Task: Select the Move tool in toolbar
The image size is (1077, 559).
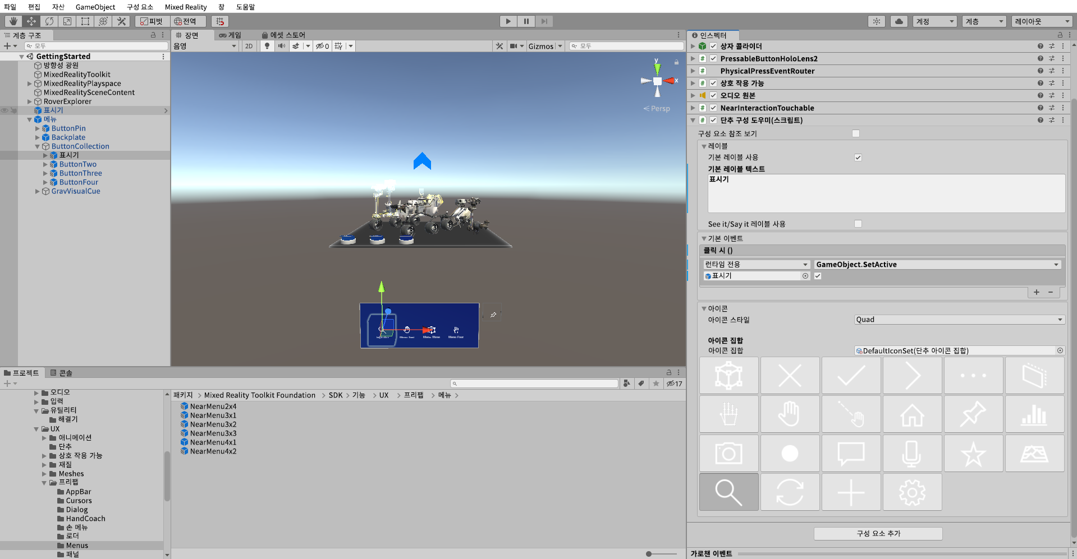Action: click(31, 21)
